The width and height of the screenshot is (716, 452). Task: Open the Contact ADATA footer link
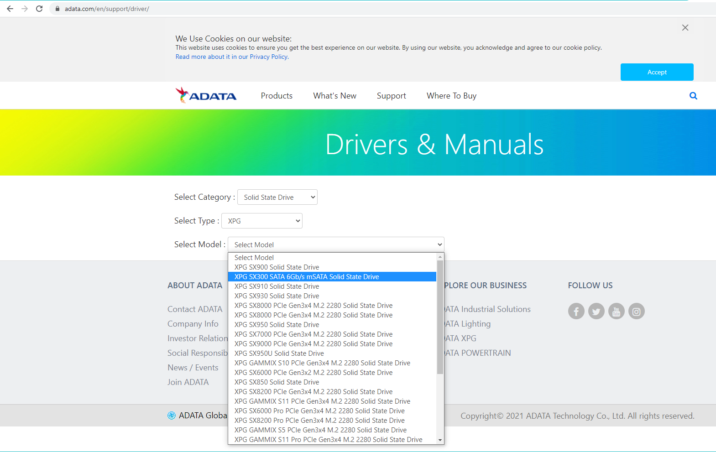click(x=195, y=309)
